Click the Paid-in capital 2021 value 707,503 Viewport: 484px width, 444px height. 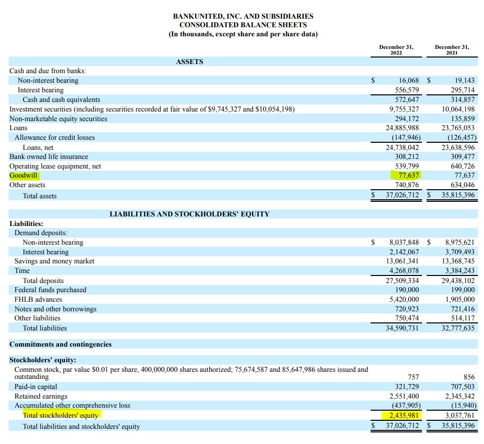[463, 387]
